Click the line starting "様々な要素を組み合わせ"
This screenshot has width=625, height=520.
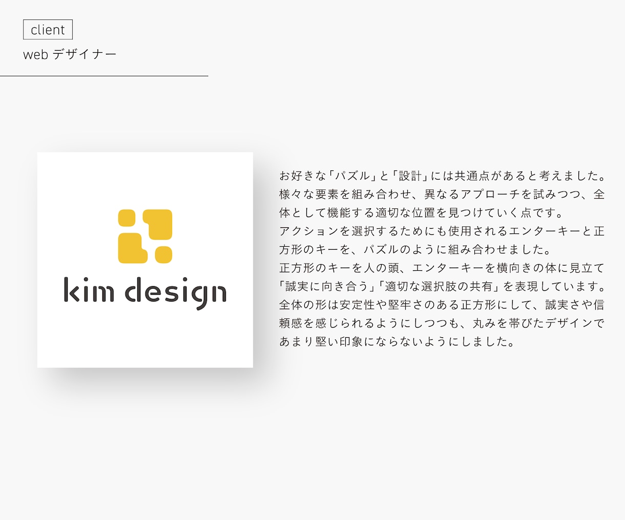442,194
